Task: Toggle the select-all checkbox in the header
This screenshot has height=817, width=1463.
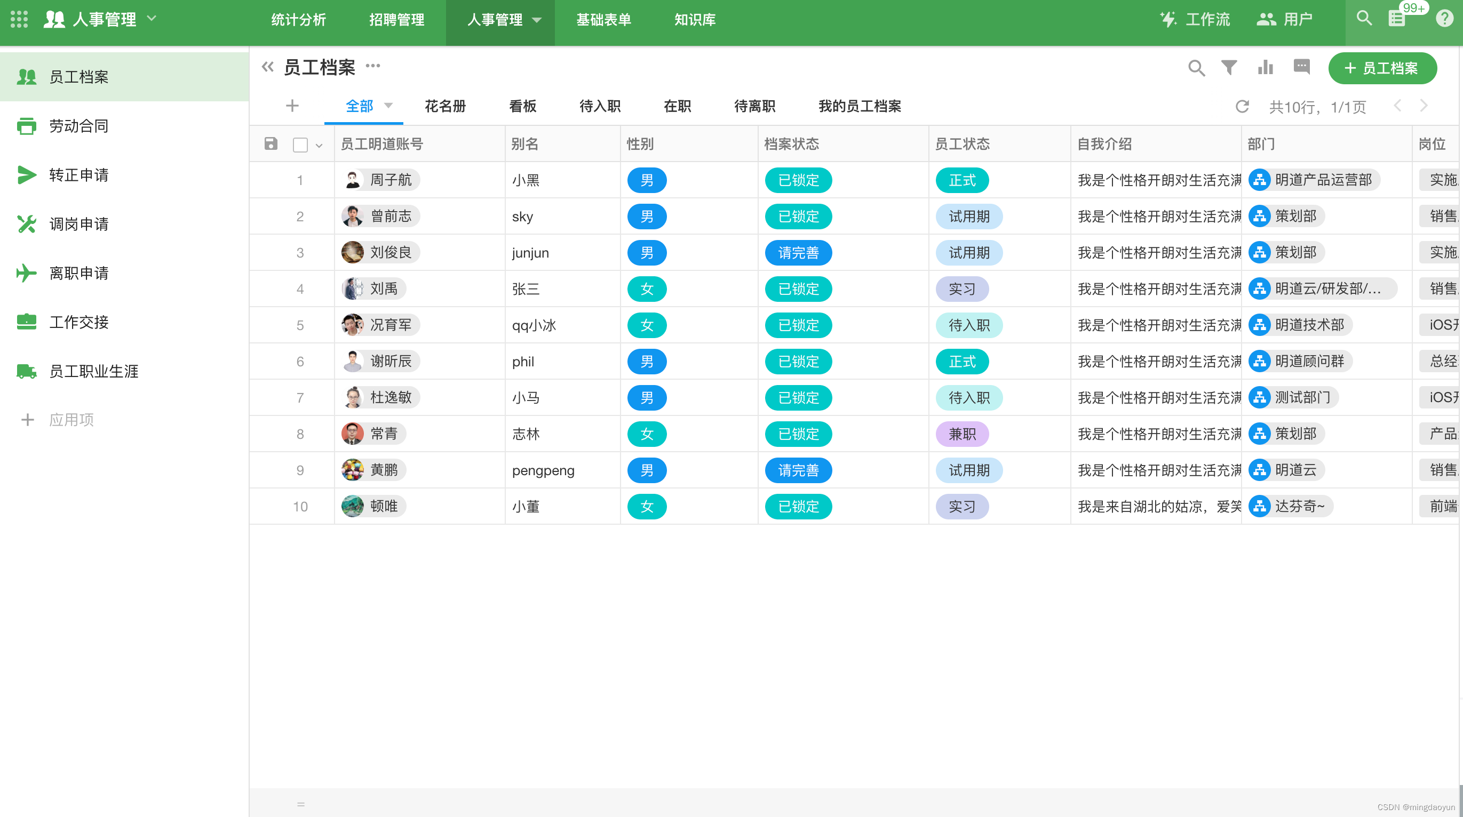Action: click(x=300, y=144)
